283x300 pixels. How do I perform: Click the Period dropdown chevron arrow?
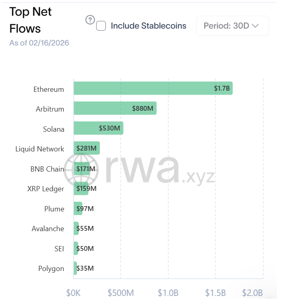[255, 26]
